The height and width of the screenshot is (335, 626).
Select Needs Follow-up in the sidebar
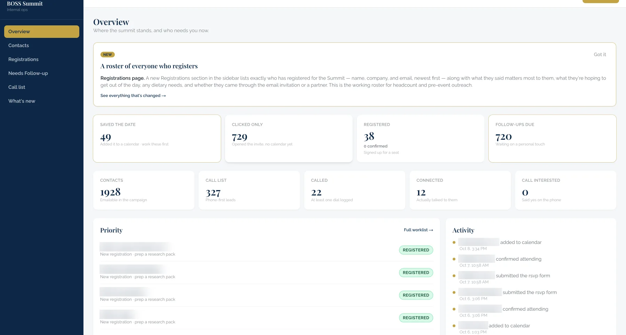tap(42, 73)
